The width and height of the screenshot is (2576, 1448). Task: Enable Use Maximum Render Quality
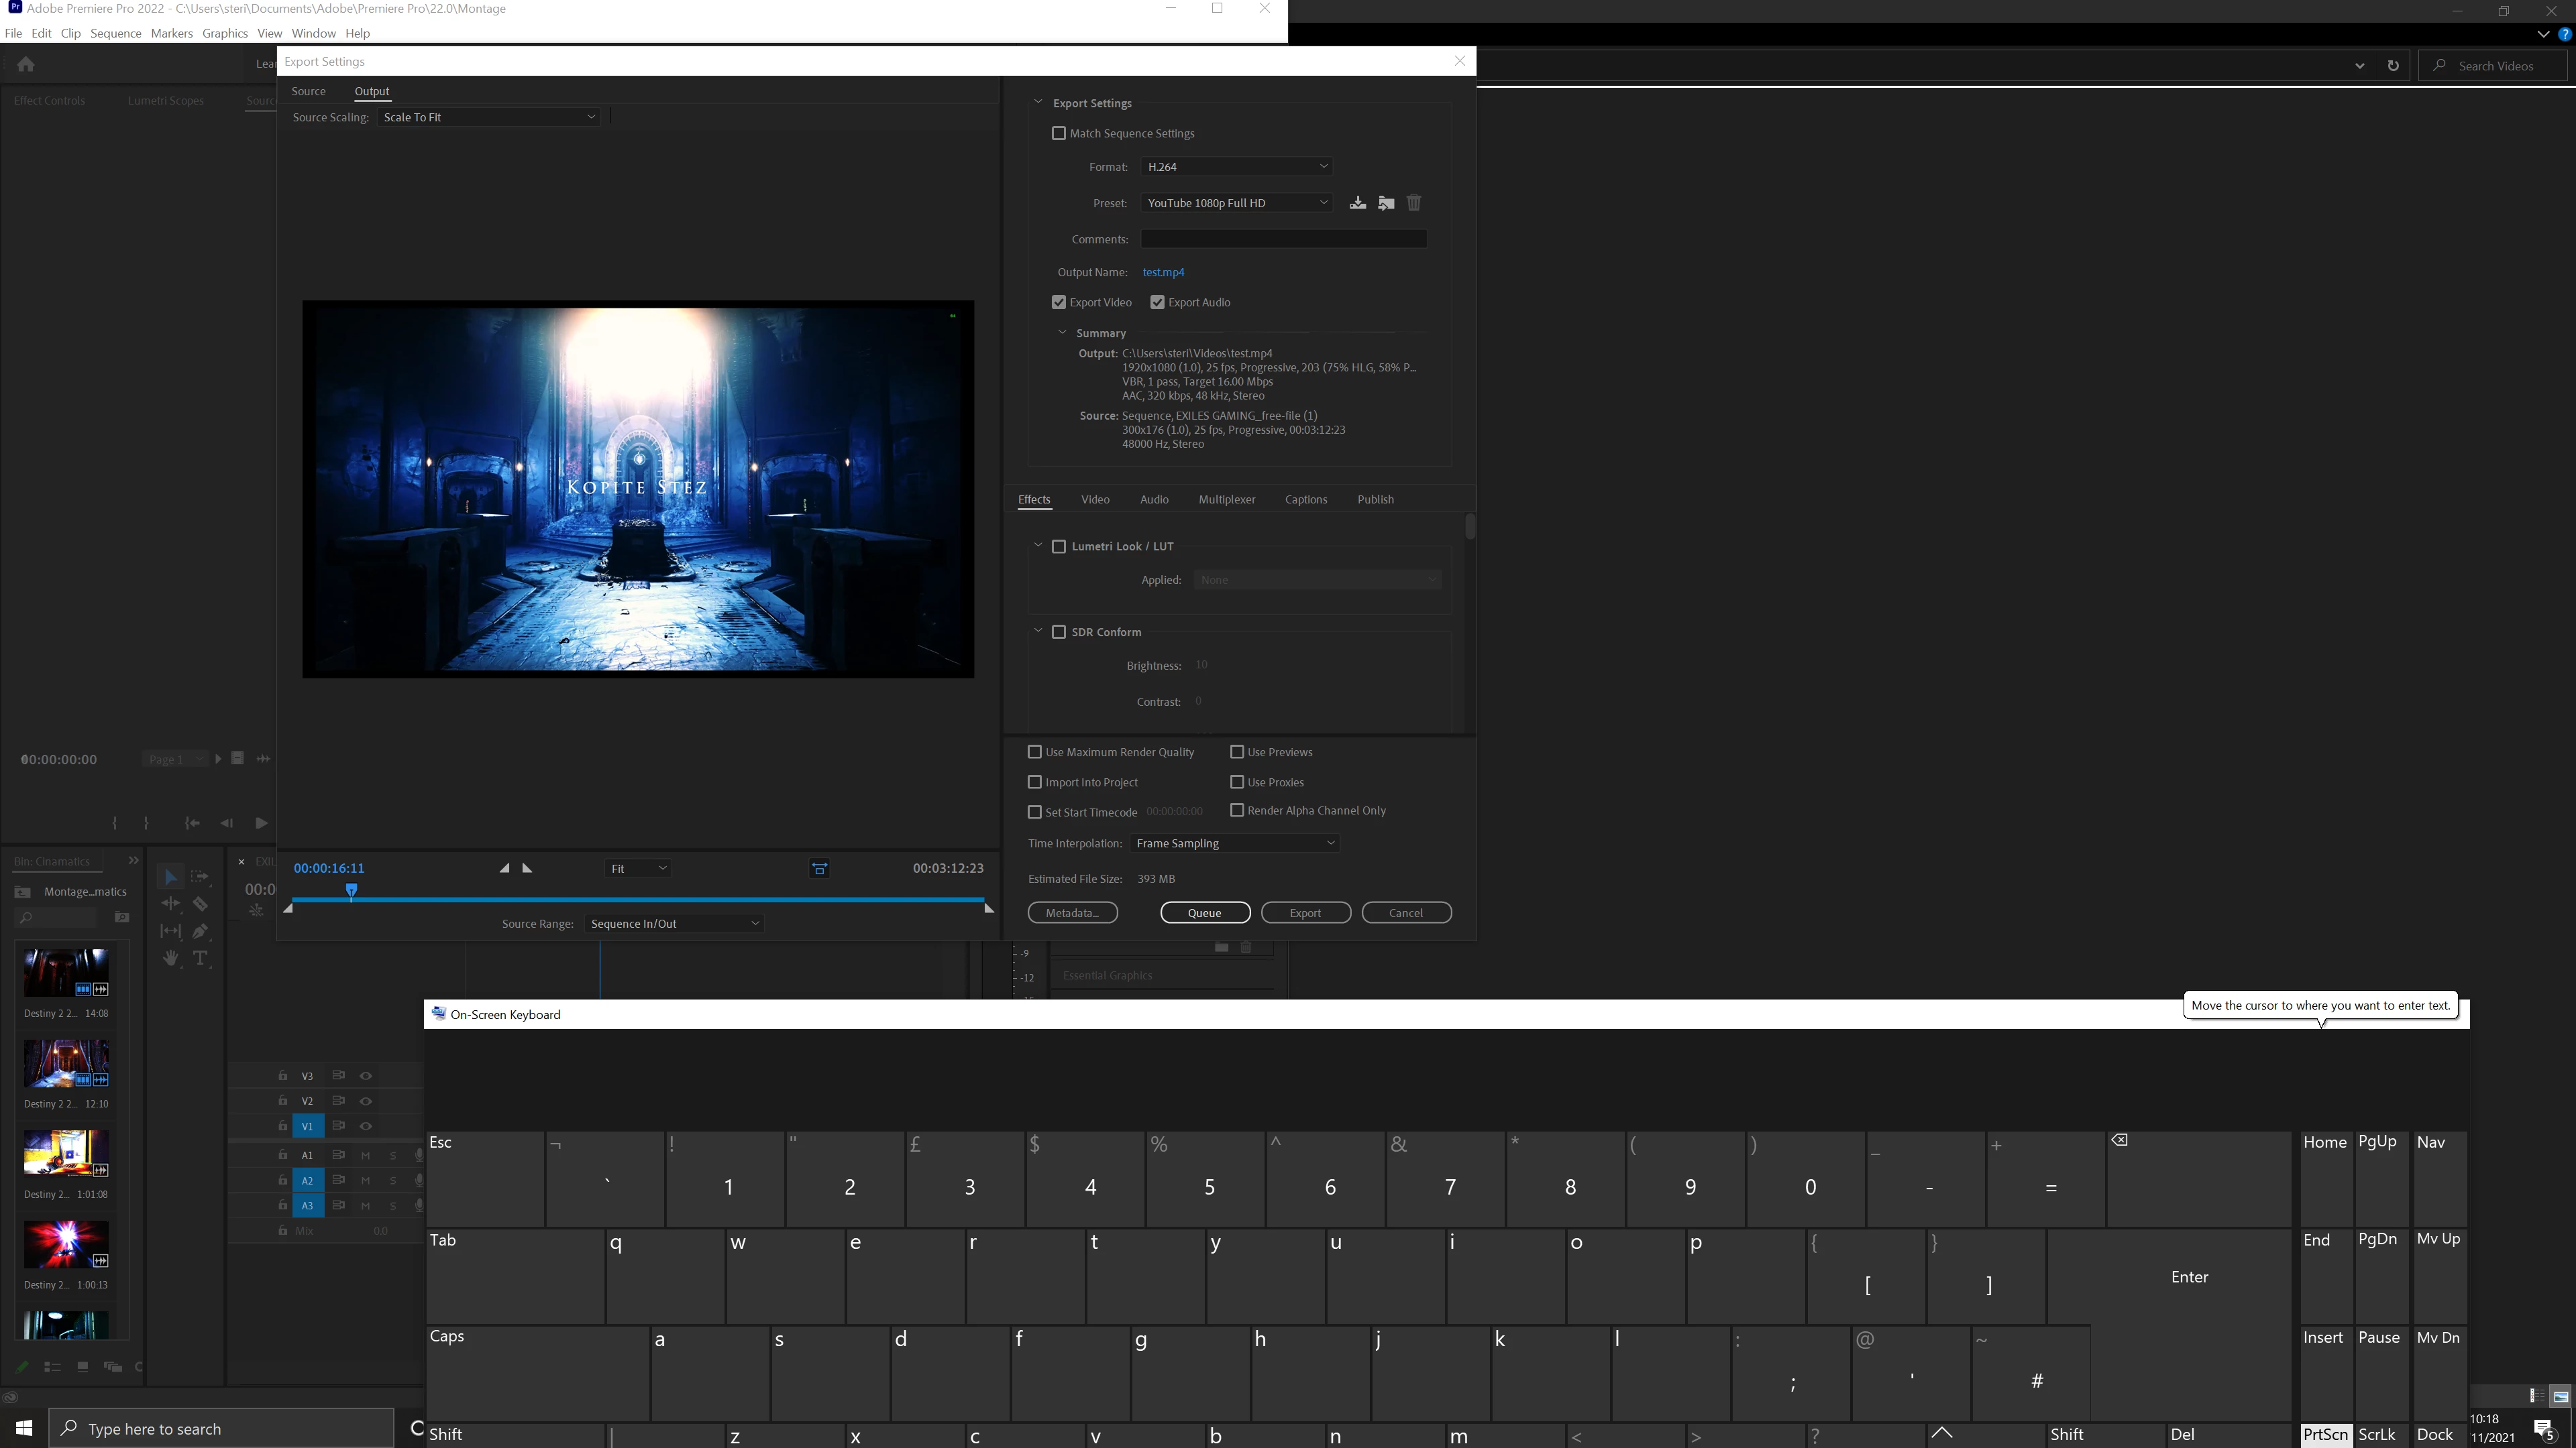[x=1035, y=751]
